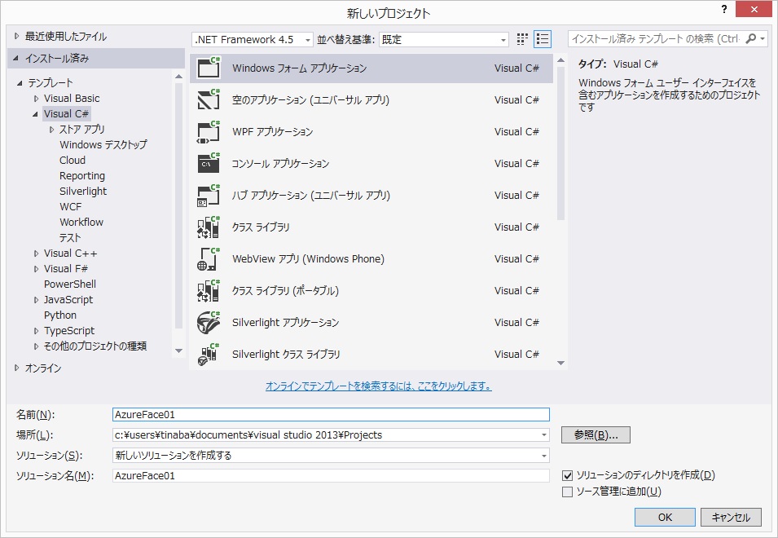Viewport: 778px width, 538px height.
Task: Open the 場所 location dropdown
Action: coord(544,435)
